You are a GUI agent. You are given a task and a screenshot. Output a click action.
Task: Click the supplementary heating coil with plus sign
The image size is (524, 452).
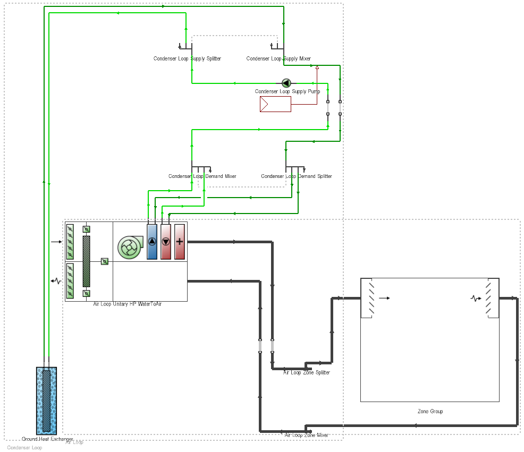click(180, 242)
